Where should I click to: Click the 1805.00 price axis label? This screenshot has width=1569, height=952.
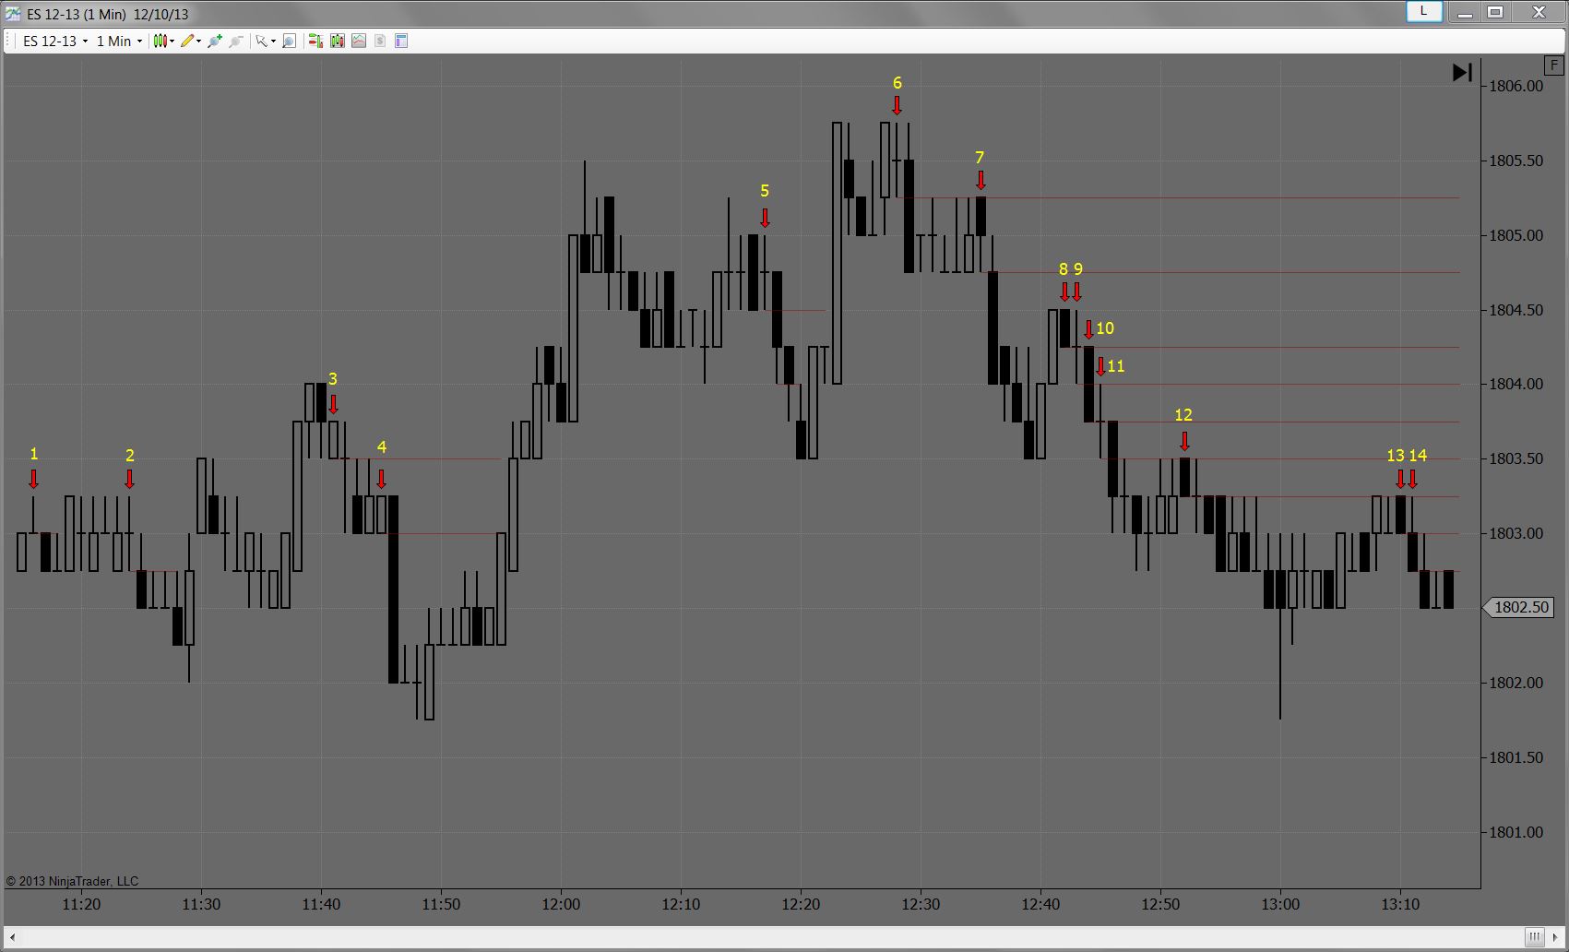click(1516, 236)
